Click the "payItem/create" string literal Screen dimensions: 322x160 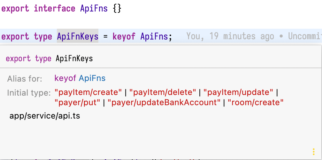(x=88, y=93)
